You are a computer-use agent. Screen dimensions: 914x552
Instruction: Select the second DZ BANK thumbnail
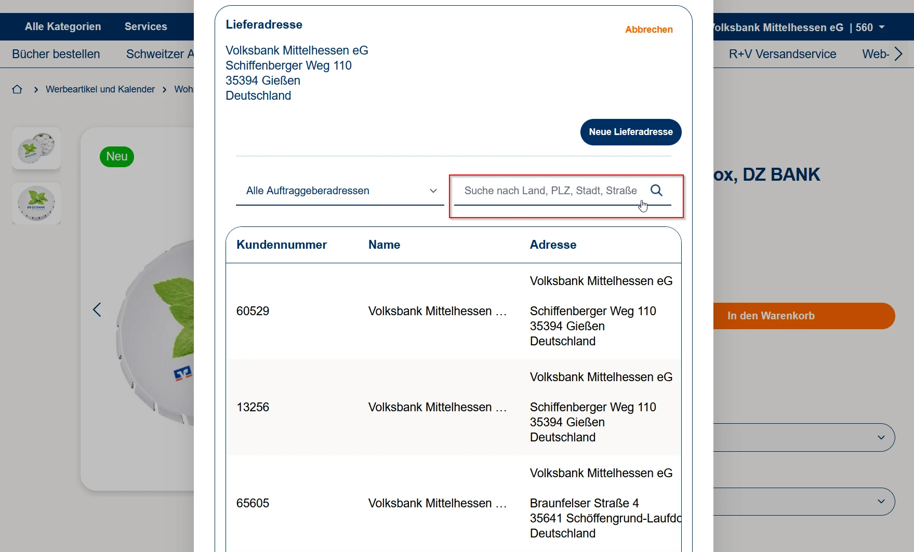tap(36, 204)
